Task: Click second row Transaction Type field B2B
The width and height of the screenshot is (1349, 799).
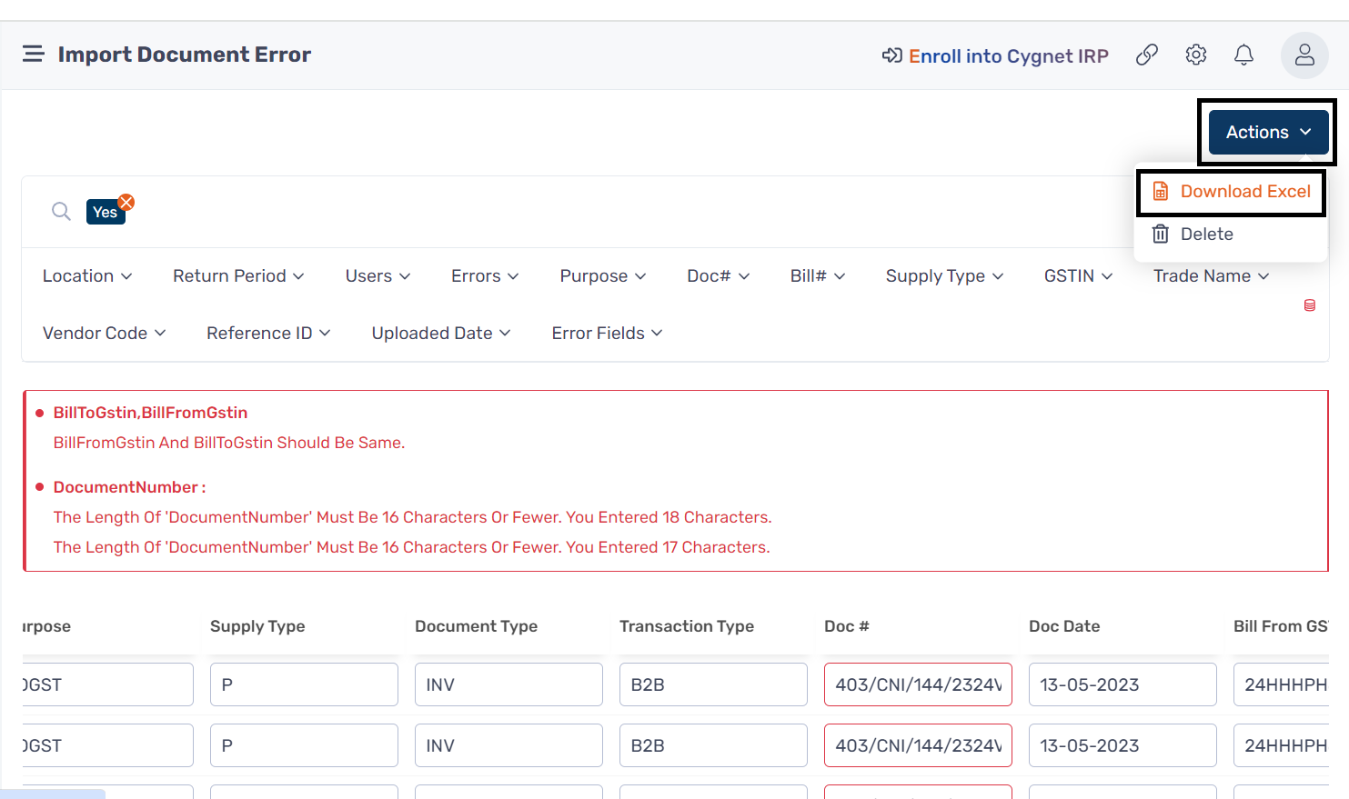Action: tap(713, 745)
